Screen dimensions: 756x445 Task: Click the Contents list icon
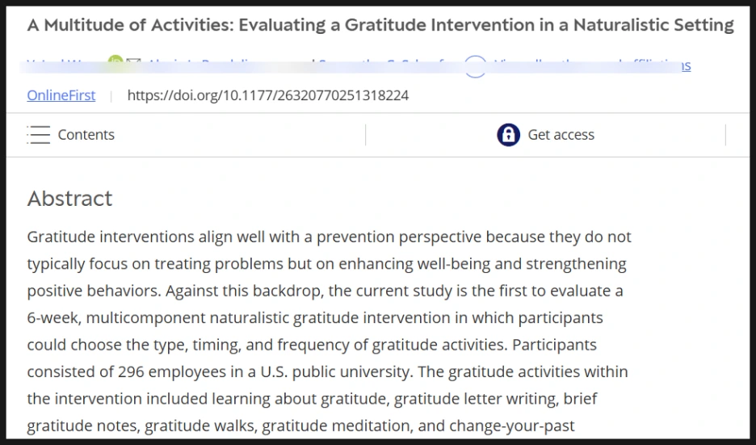coord(38,135)
